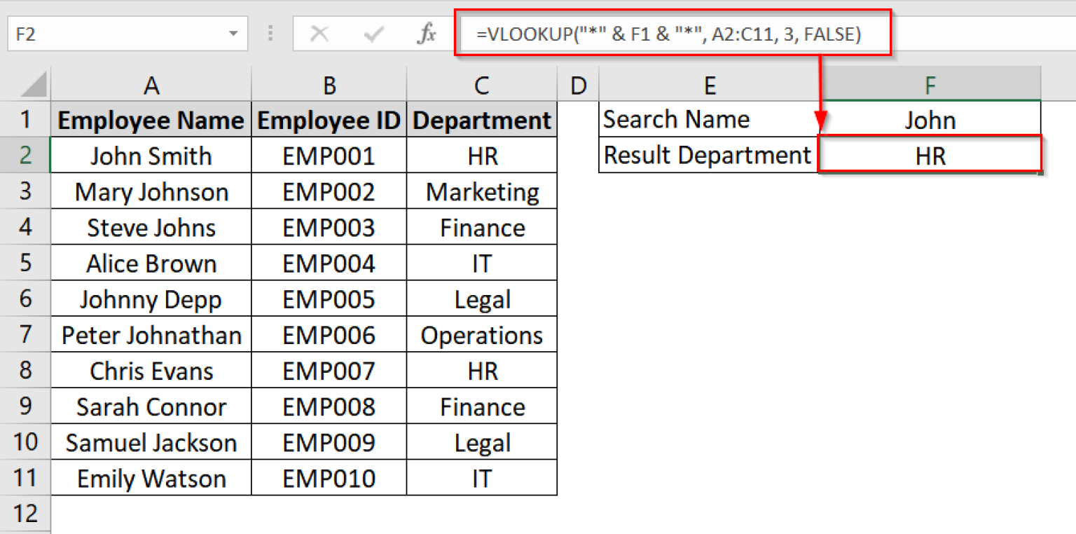
Task: Select the cell containing John Smith
Action: tap(151, 156)
